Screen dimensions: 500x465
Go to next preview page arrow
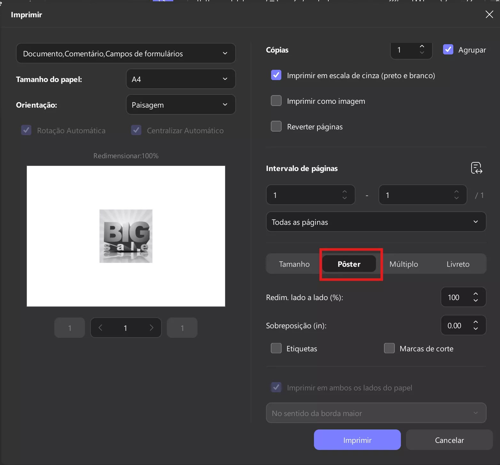click(x=152, y=328)
